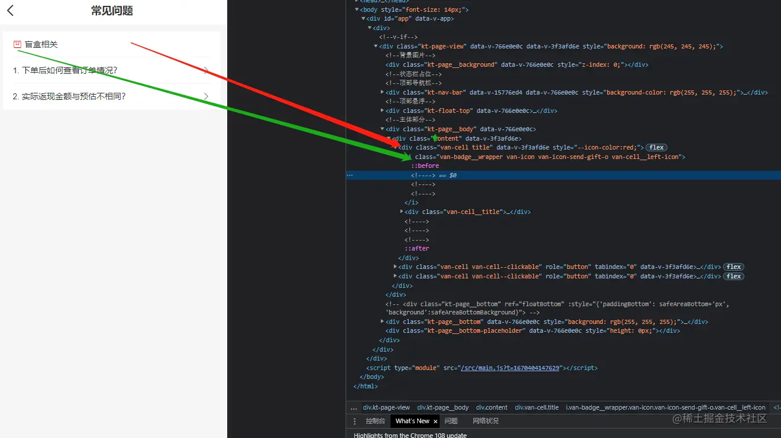781x438 pixels.
Task: Select the ::before pseudo-element line
Action: 425,166
